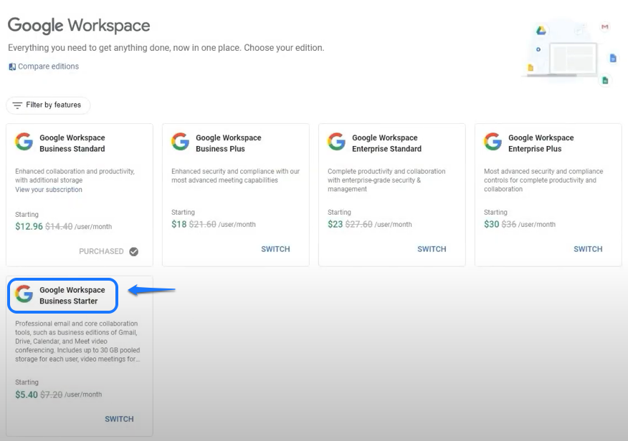Click the Google Drive icon in the illustration

pos(542,30)
